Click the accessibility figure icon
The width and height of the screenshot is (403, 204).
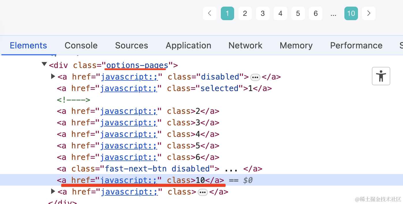click(x=381, y=76)
